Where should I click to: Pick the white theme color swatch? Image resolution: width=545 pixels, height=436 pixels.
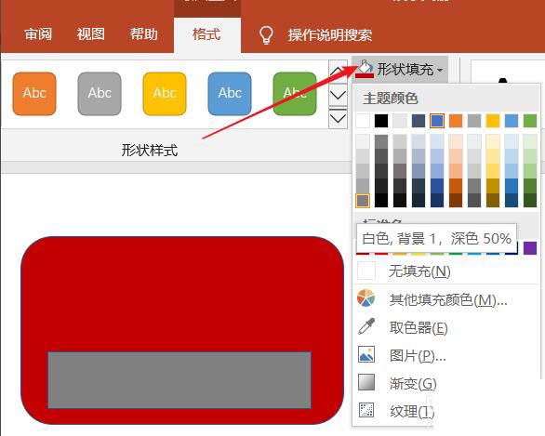click(363, 121)
